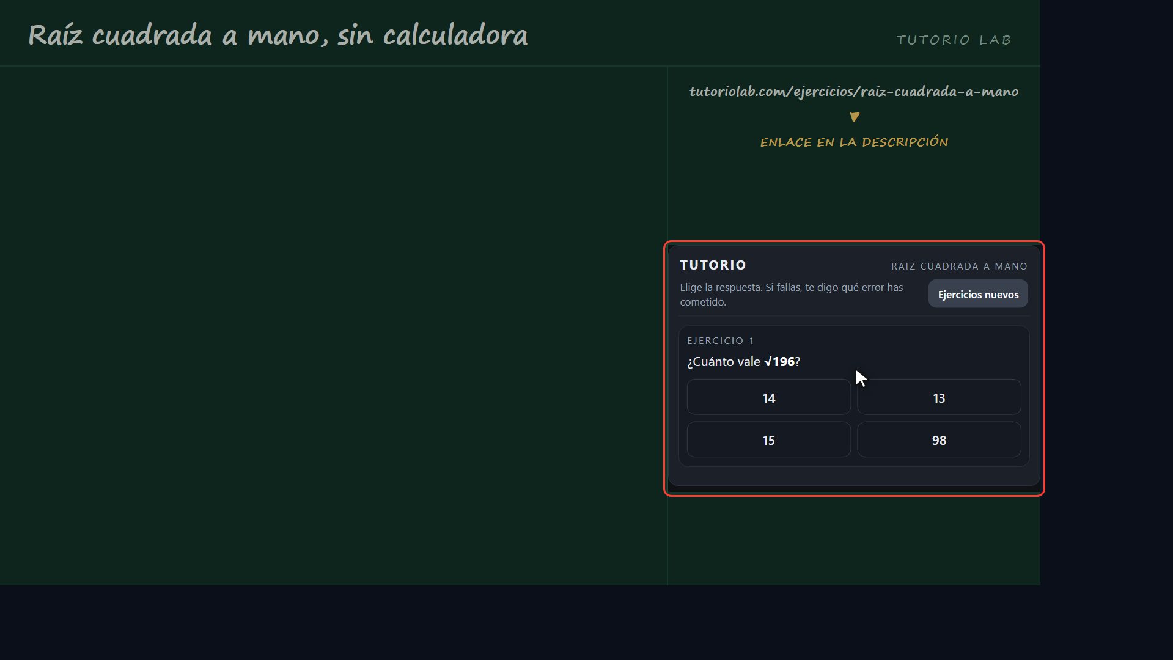Click the tutoriolab.com exercises URL text

(x=854, y=92)
